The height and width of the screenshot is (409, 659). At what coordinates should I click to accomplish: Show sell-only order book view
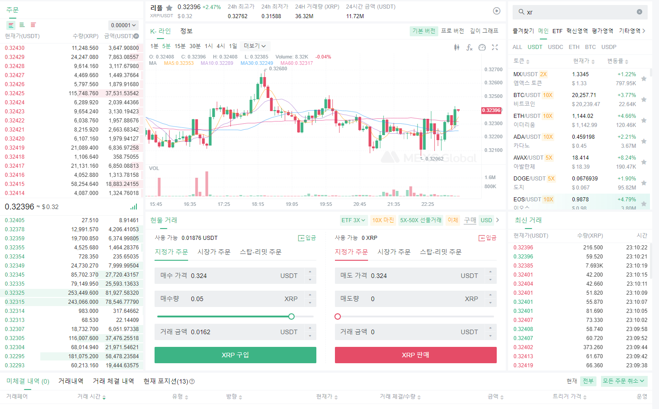[x=33, y=25]
